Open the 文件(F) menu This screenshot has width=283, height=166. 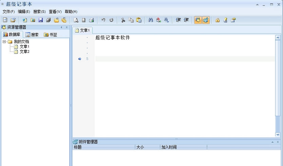click(8, 12)
